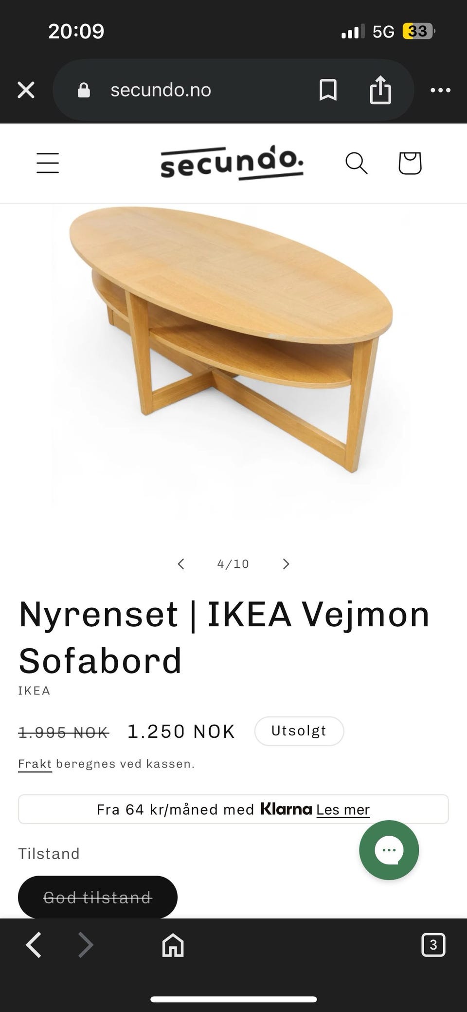Open Klarna Les mer link
The image size is (467, 1012).
[x=343, y=809]
